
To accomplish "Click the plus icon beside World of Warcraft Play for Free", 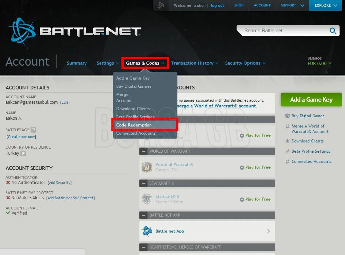I will [x=242, y=167].
